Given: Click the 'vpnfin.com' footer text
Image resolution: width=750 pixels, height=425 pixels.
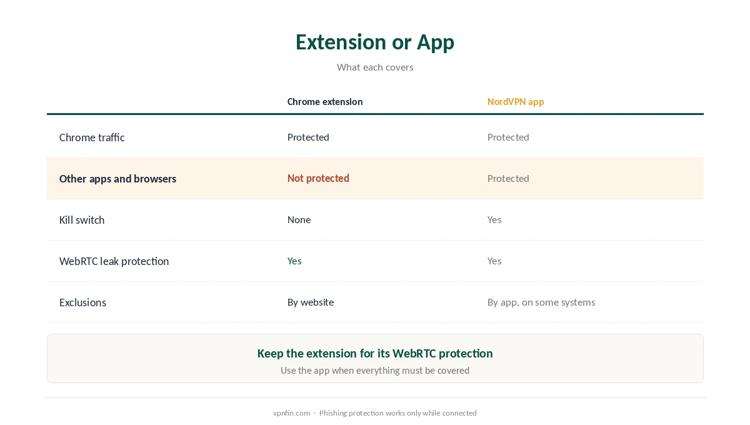Looking at the screenshot, I should pyautogui.click(x=291, y=413).
